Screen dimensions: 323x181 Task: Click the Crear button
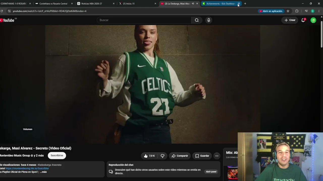(x=290, y=20)
